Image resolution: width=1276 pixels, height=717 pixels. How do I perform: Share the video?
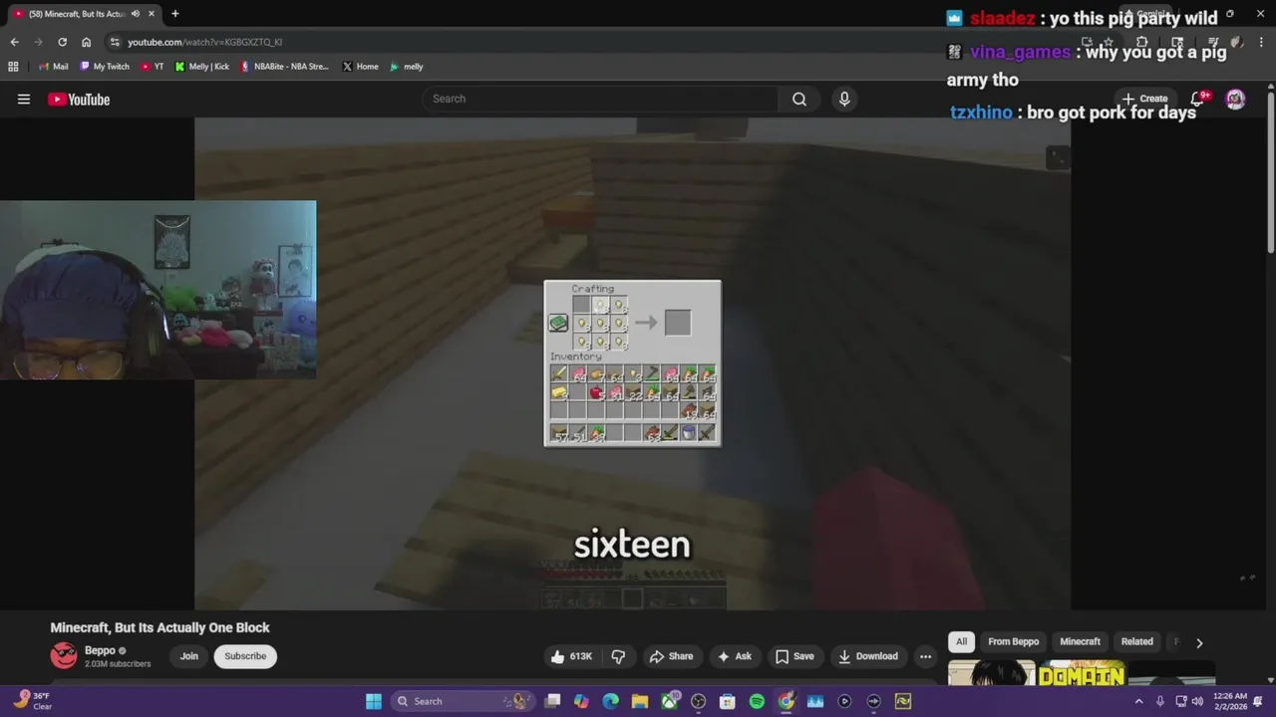[671, 656]
